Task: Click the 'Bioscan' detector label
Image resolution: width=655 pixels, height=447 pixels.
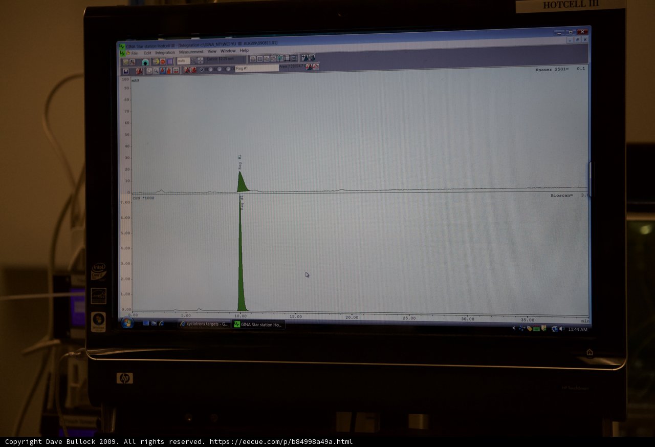Action: pyautogui.click(x=561, y=196)
